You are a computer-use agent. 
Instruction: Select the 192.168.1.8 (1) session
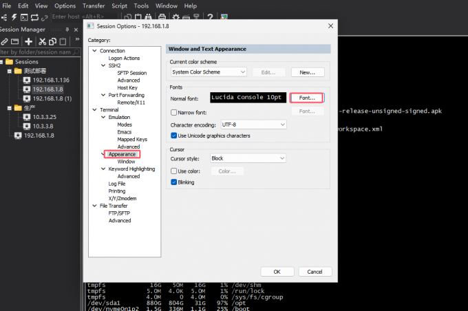pos(52,98)
